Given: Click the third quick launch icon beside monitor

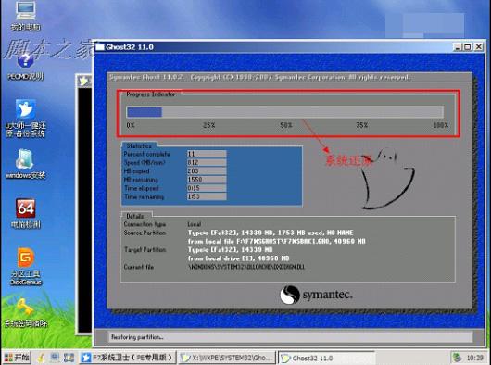Looking at the screenshot, I should pyautogui.click(x=69, y=358).
